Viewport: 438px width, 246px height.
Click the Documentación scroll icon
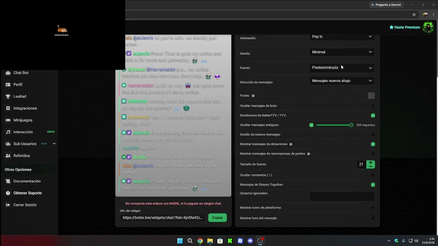pyautogui.click(x=8, y=181)
